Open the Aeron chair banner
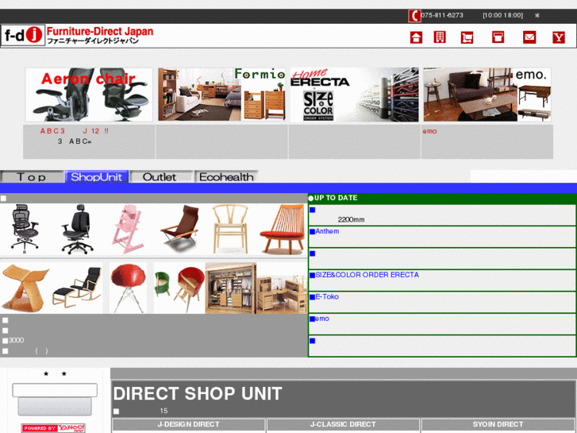The height and width of the screenshot is (433, 577). pos(89,95)
